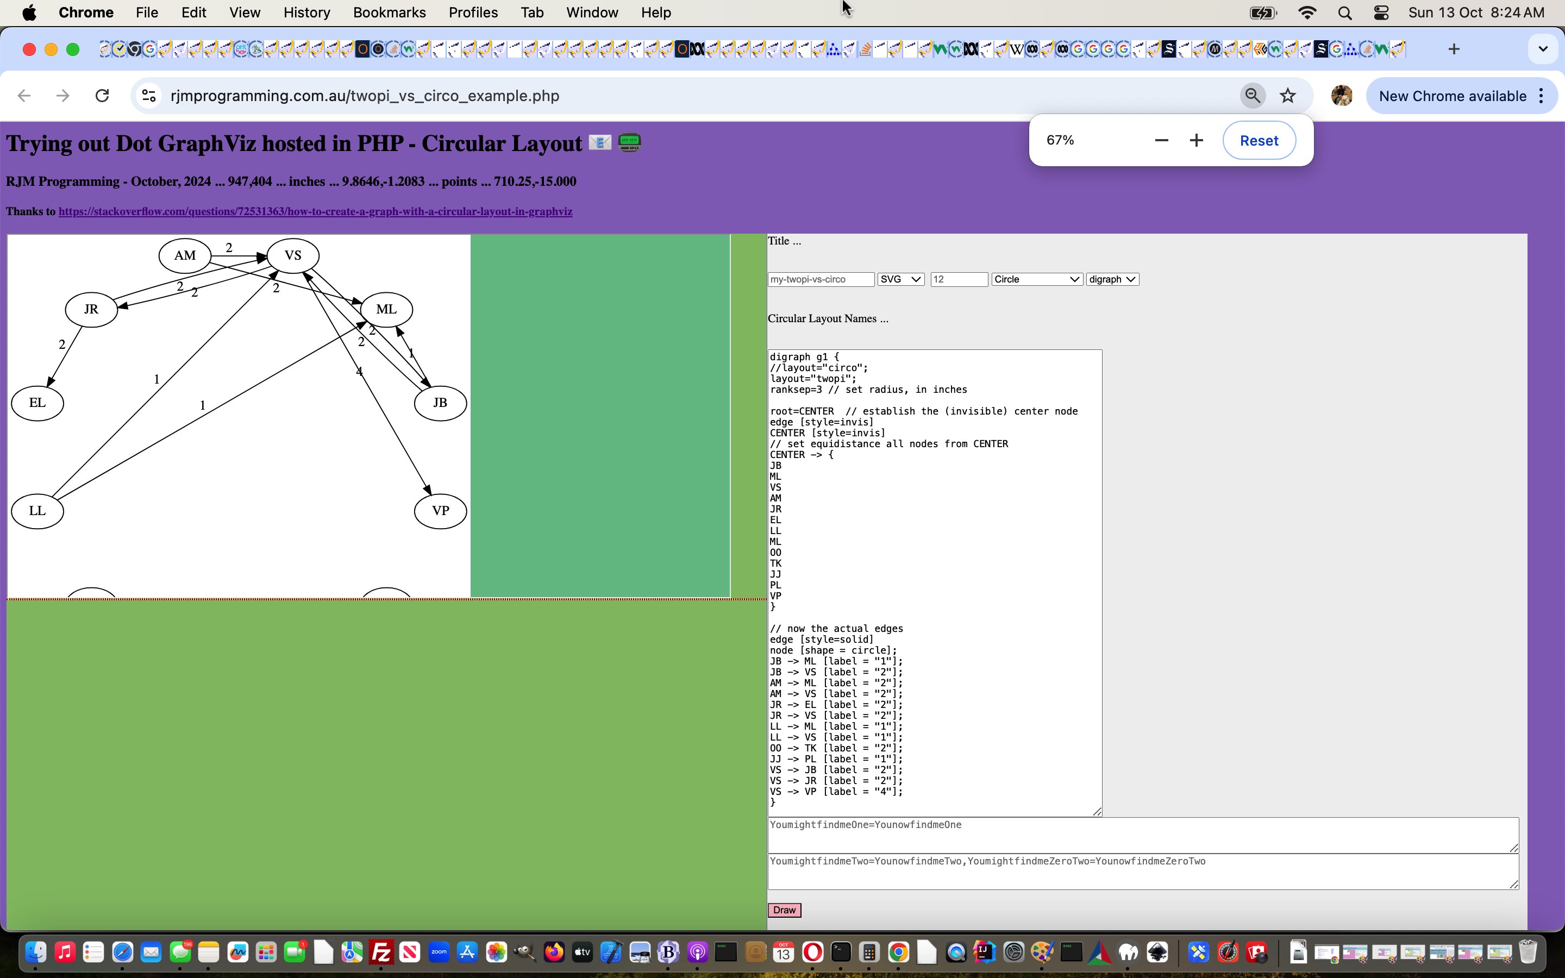Click the Chrome History menu item
The width and height of the screenshot is (1565, 978).
(x=304, y=12)
